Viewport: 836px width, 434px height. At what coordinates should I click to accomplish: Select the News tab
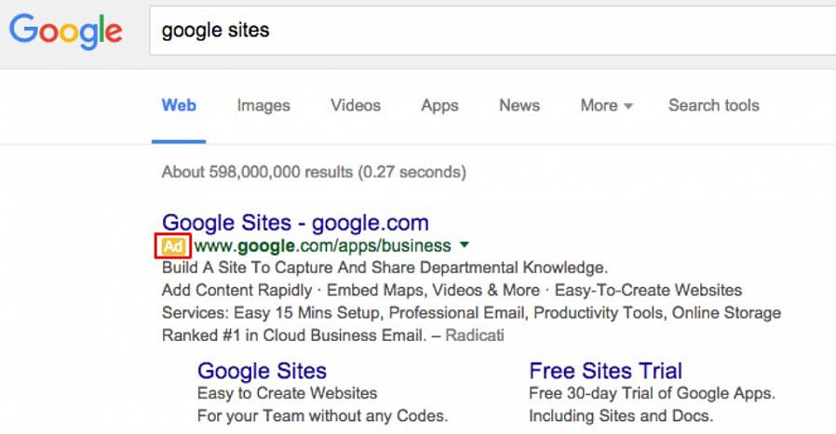pyautogui.click(x=519, y=105)
